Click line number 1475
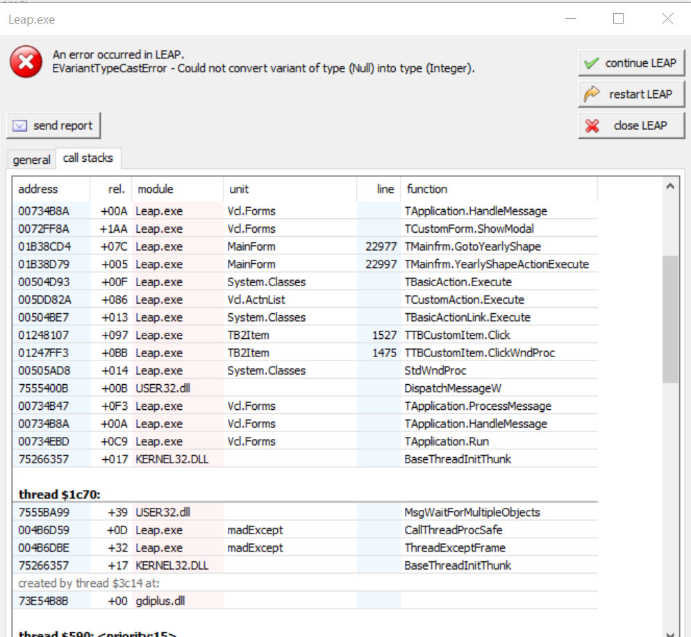The width and height of the screenshot is (691, 637). click(384, 353)
